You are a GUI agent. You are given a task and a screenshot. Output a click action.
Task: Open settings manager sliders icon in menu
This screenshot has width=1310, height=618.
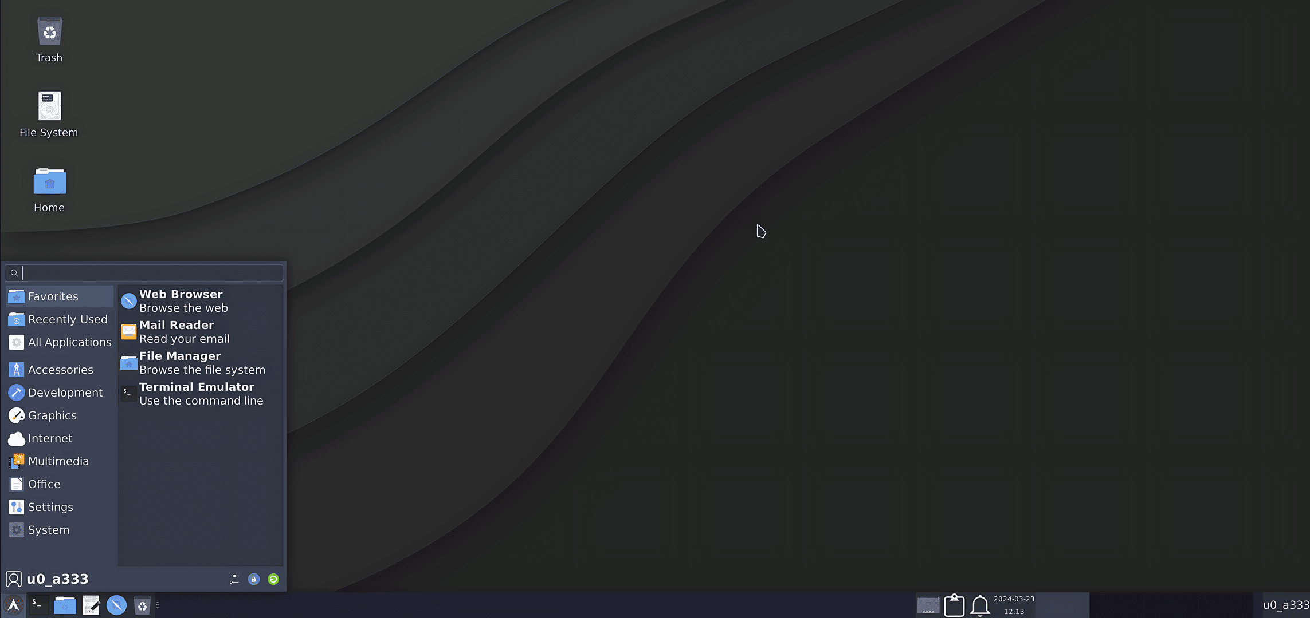[234, 579]
